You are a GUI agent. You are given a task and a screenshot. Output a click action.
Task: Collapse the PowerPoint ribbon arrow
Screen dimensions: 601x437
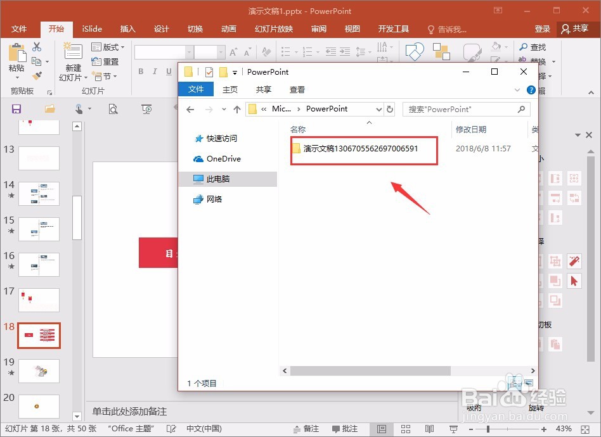[591, 92]
